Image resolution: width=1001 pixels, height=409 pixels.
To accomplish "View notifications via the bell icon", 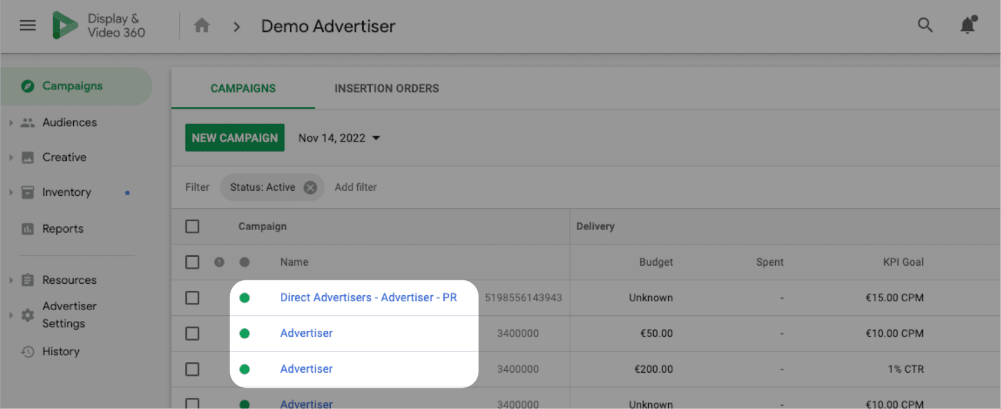I will 968,25.
